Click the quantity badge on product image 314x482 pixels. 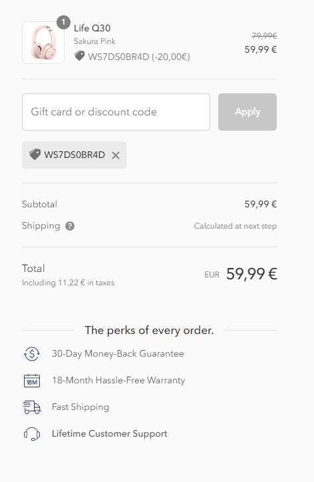(63, 23)
